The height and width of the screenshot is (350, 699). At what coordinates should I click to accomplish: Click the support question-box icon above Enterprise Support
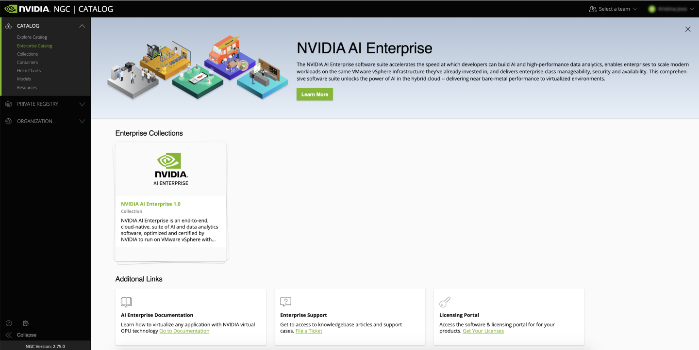point(285,302)
